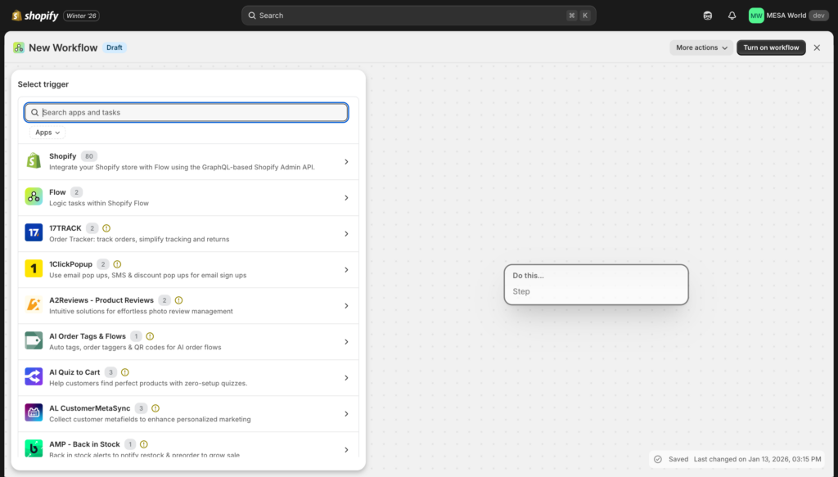
Task: Expand the 17TRACK row chevron
Action: pos(346,233)
